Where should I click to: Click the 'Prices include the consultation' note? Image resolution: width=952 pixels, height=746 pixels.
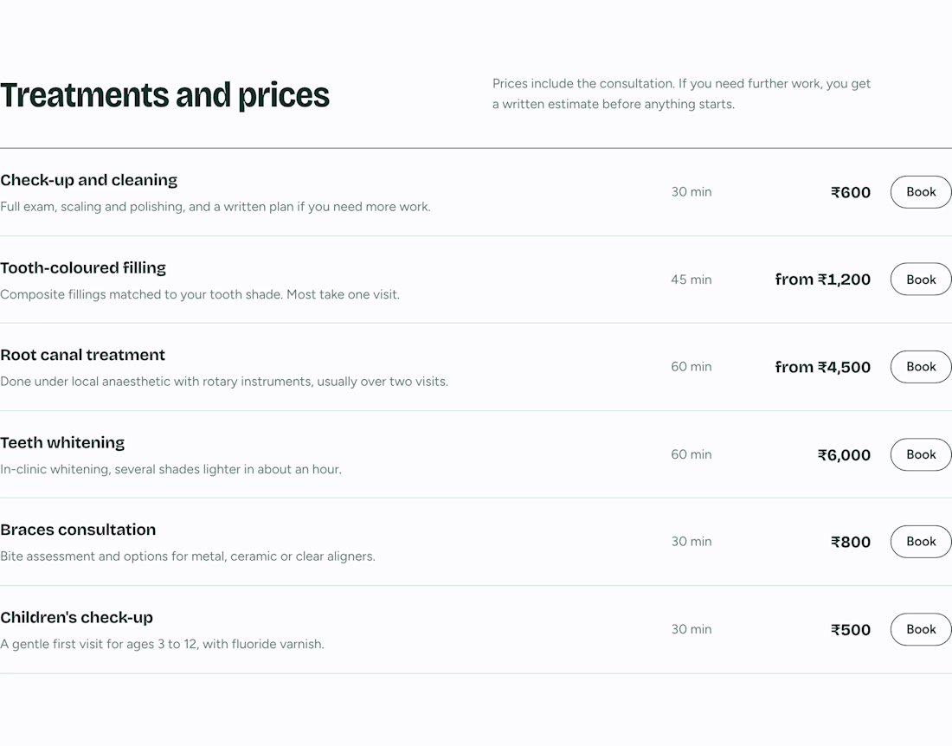tap(681, 94)
